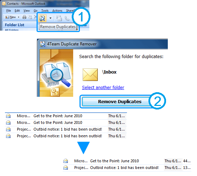Click the New Message to Contact icon
The height and width of the screenshot is (176, 197).
tap(59, 18)
